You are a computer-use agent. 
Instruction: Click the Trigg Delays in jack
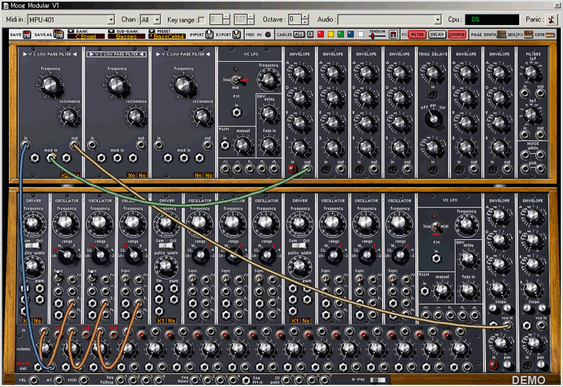[433, 94]
